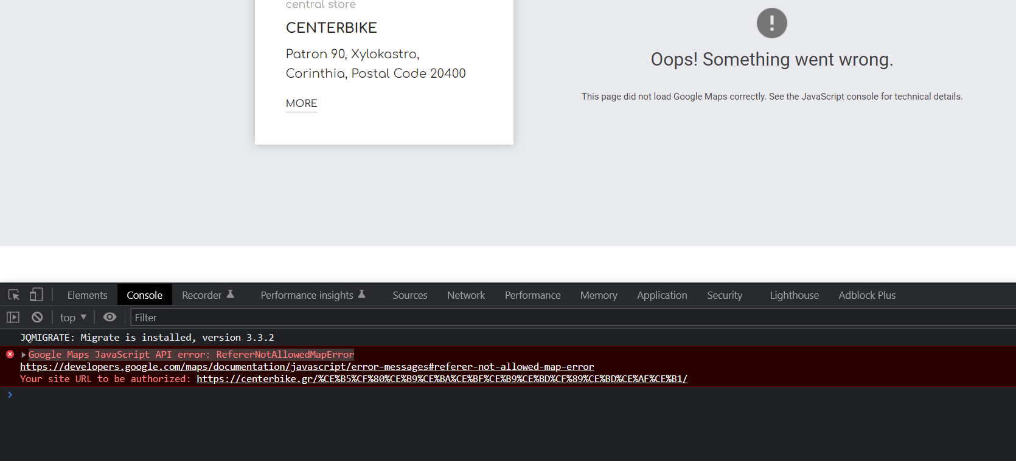Open the top JavaScript context dropdown
1016x461 pixels.
[73, 318]
